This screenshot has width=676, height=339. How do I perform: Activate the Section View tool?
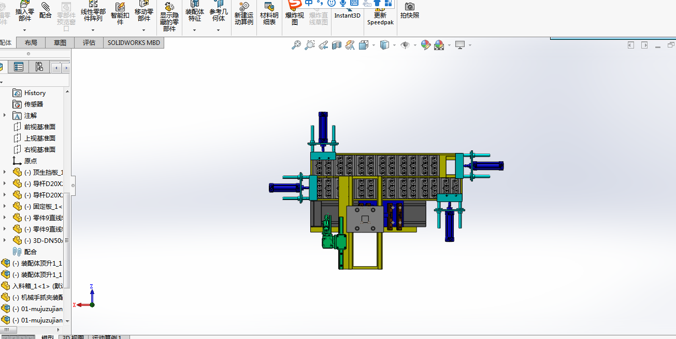[337, 45]
